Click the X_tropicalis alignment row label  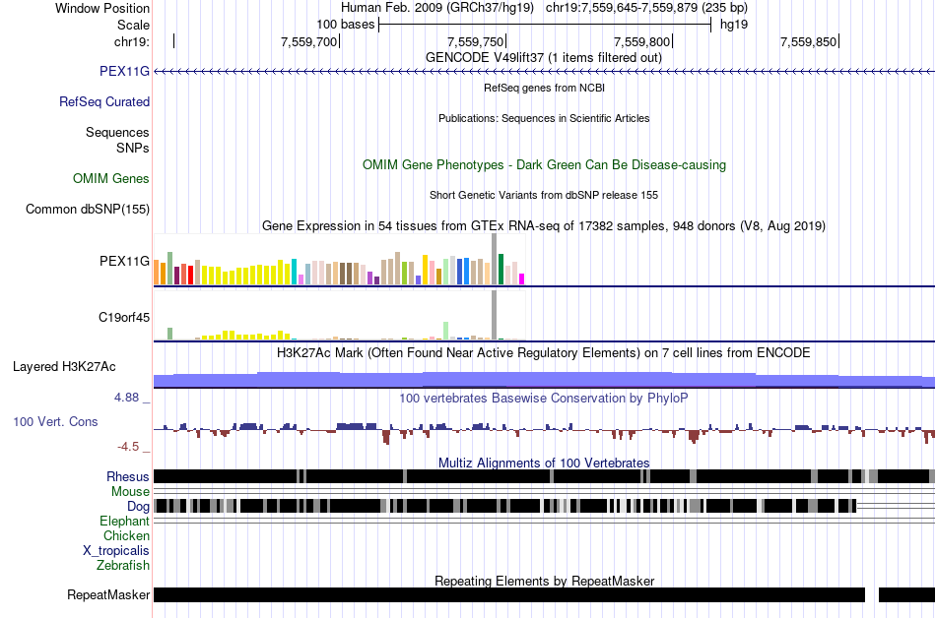[116, 551]
